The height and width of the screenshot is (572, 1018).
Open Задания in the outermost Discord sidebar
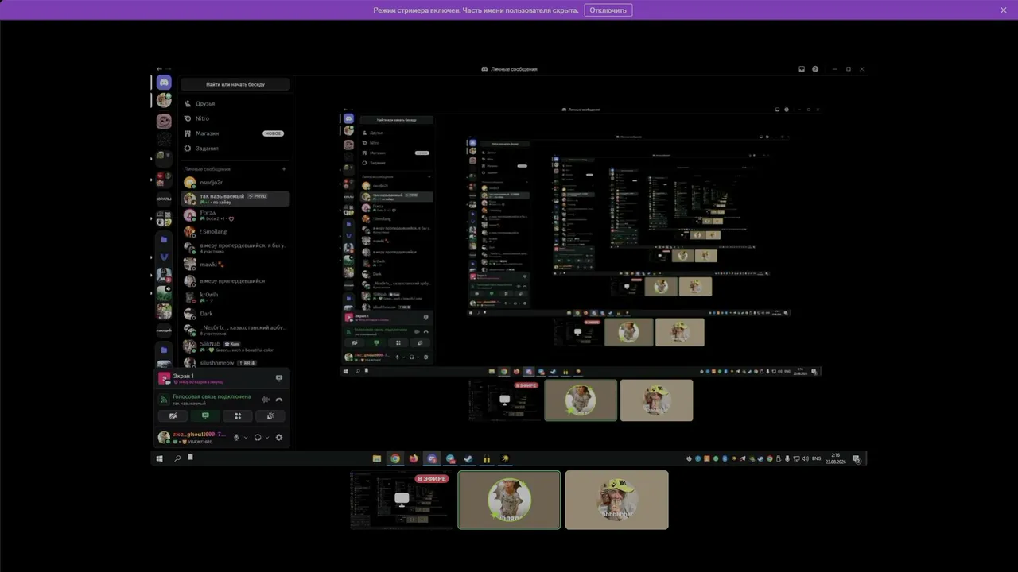[x=235, y=149]
